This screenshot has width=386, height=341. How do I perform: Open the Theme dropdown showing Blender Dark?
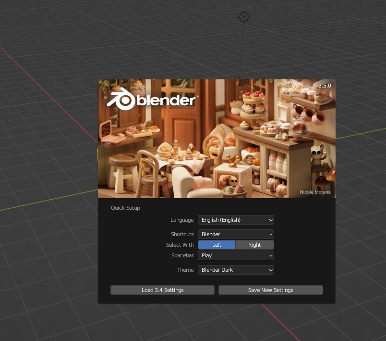pyautogui.click(x=236, y=270)
